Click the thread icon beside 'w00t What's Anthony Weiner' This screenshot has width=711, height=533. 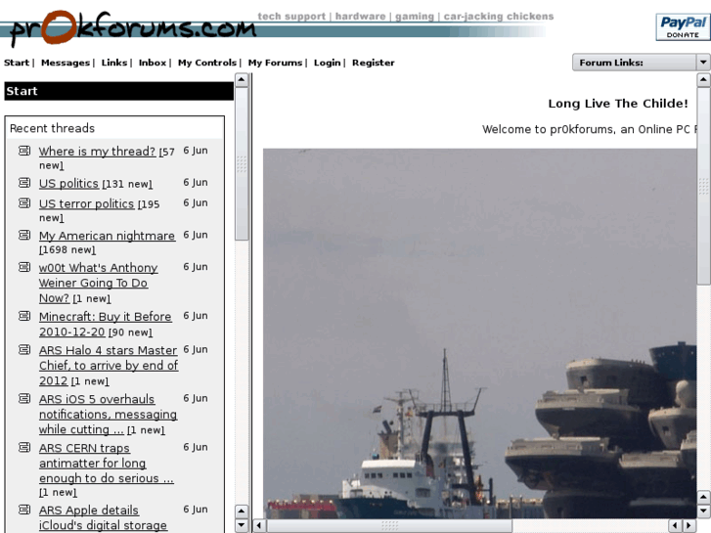[x=24, y=267]
